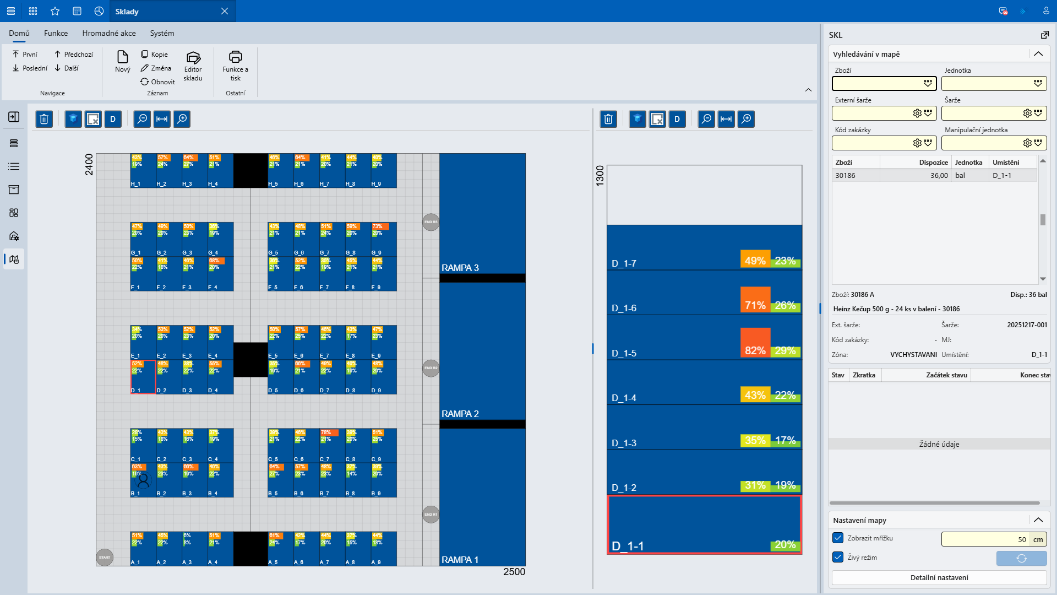Open SKL panel in new window

point(1044,35)
